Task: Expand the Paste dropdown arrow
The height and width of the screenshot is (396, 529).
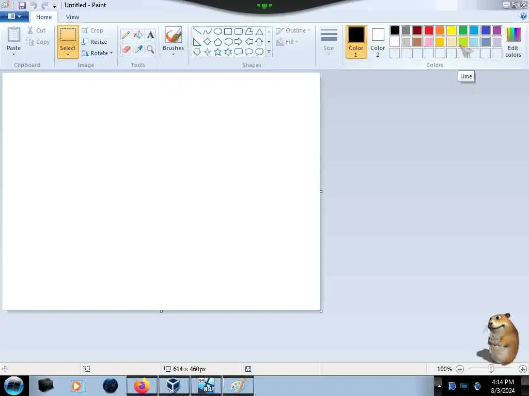Action: 14,55
